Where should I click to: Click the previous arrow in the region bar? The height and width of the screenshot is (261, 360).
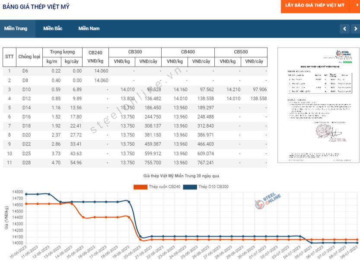[344, 29]
